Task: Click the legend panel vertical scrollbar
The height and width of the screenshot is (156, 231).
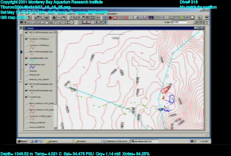Action: pyautogui.click(x=56, y=80)
